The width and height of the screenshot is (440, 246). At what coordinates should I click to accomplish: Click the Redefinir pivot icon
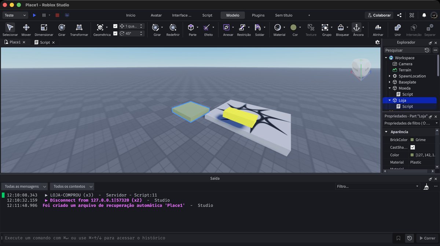point(173,28)
